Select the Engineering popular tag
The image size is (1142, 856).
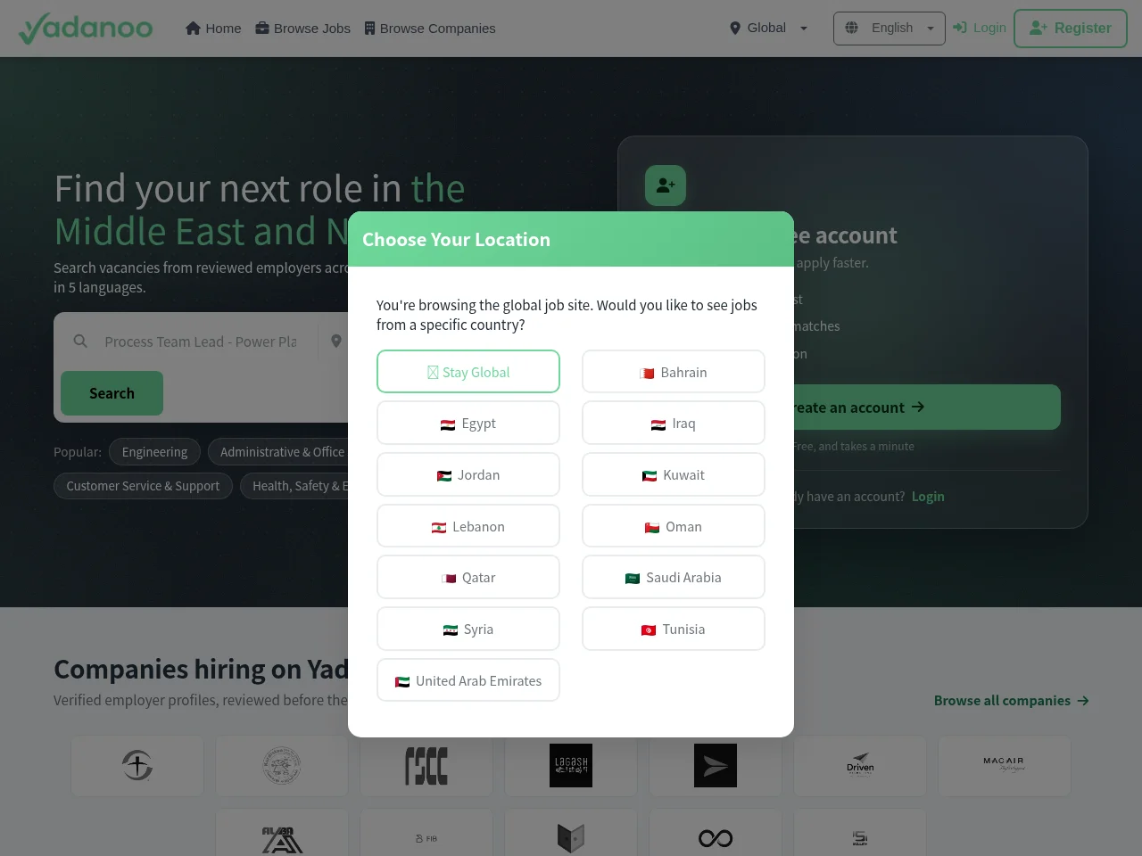click(154, 452)
